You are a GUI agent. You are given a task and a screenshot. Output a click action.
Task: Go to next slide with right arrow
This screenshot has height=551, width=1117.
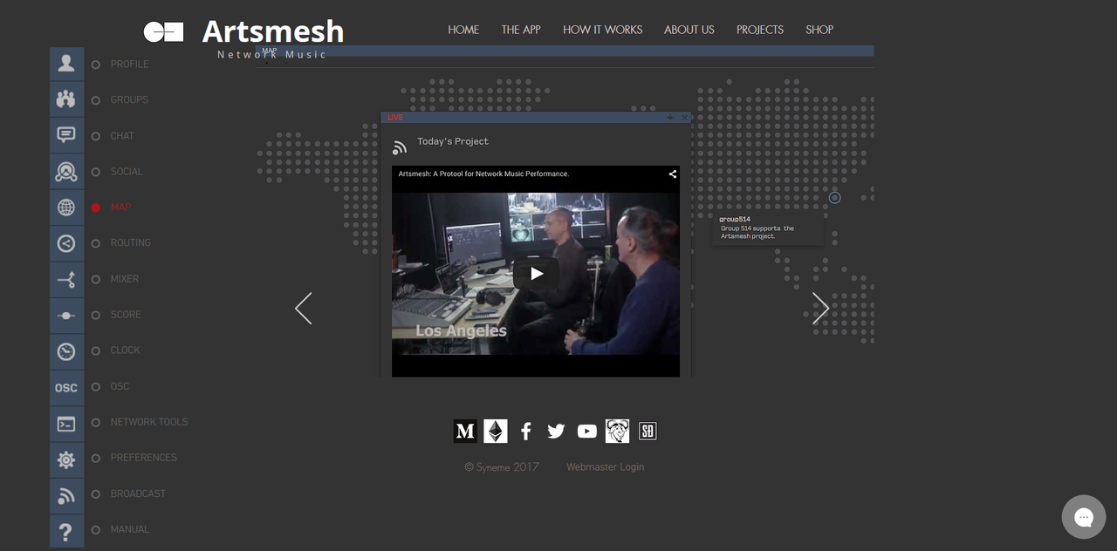[x=820, y=309]
